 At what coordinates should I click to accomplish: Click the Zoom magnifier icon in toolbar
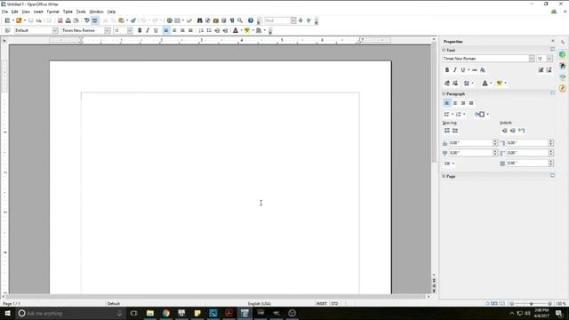240,20
